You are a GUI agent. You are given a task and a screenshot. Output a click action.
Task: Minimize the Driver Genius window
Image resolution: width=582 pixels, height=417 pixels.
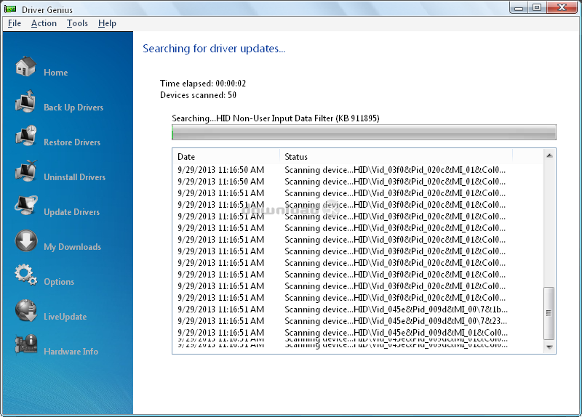coord(519,8)
